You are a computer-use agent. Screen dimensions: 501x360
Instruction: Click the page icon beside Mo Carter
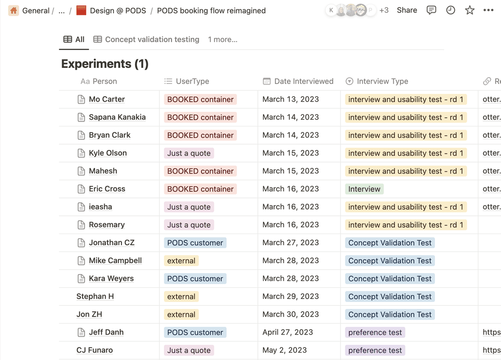[81, 100]
